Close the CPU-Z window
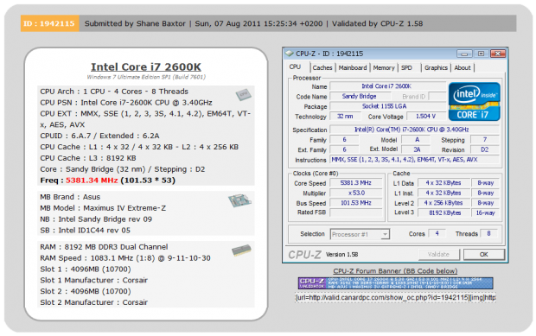Image resolution: width=536 pixels, height=336 pixels. 498,54
